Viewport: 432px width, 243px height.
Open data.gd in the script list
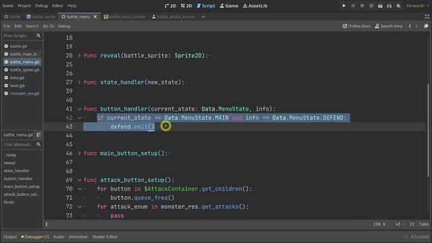tap(22, 78)
